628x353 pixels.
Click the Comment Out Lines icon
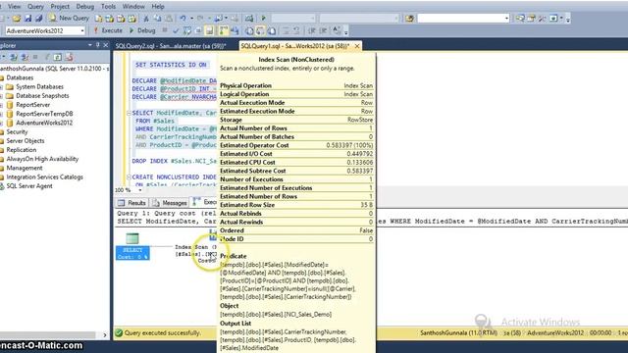(x=286, y=30)
